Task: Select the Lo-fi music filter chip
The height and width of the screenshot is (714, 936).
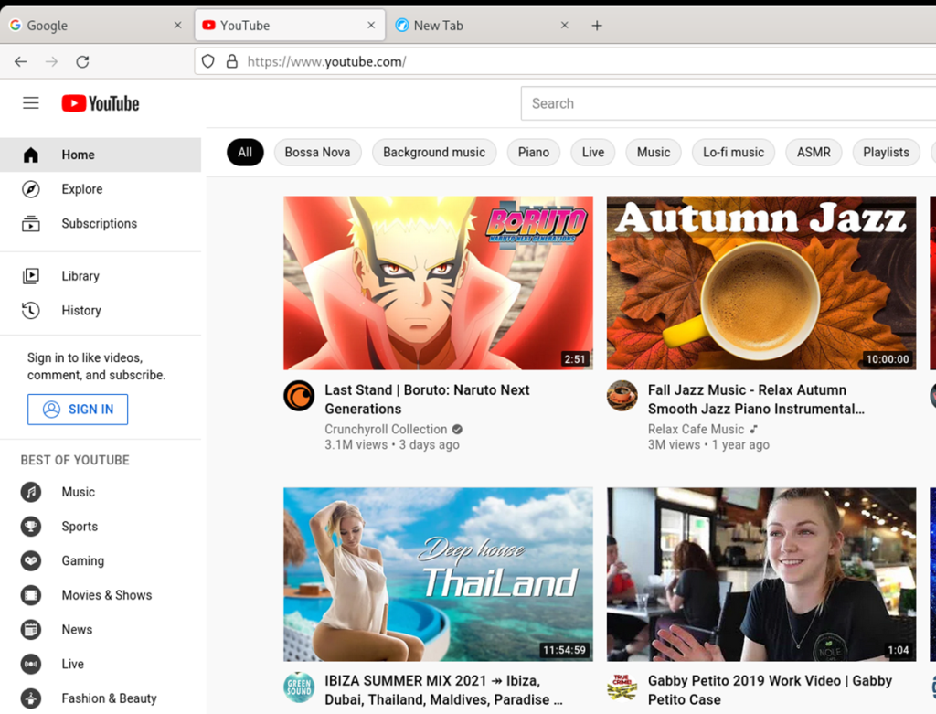Action: (733, 152)
